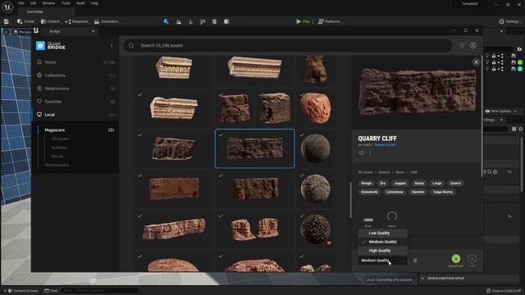Open the Edit menu
Viewport: 525px width, 295px height.
click(x=33, y=3)
